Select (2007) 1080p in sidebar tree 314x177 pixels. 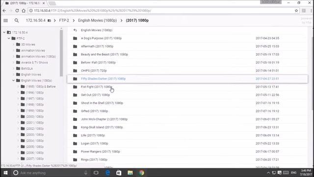[35, 159]
